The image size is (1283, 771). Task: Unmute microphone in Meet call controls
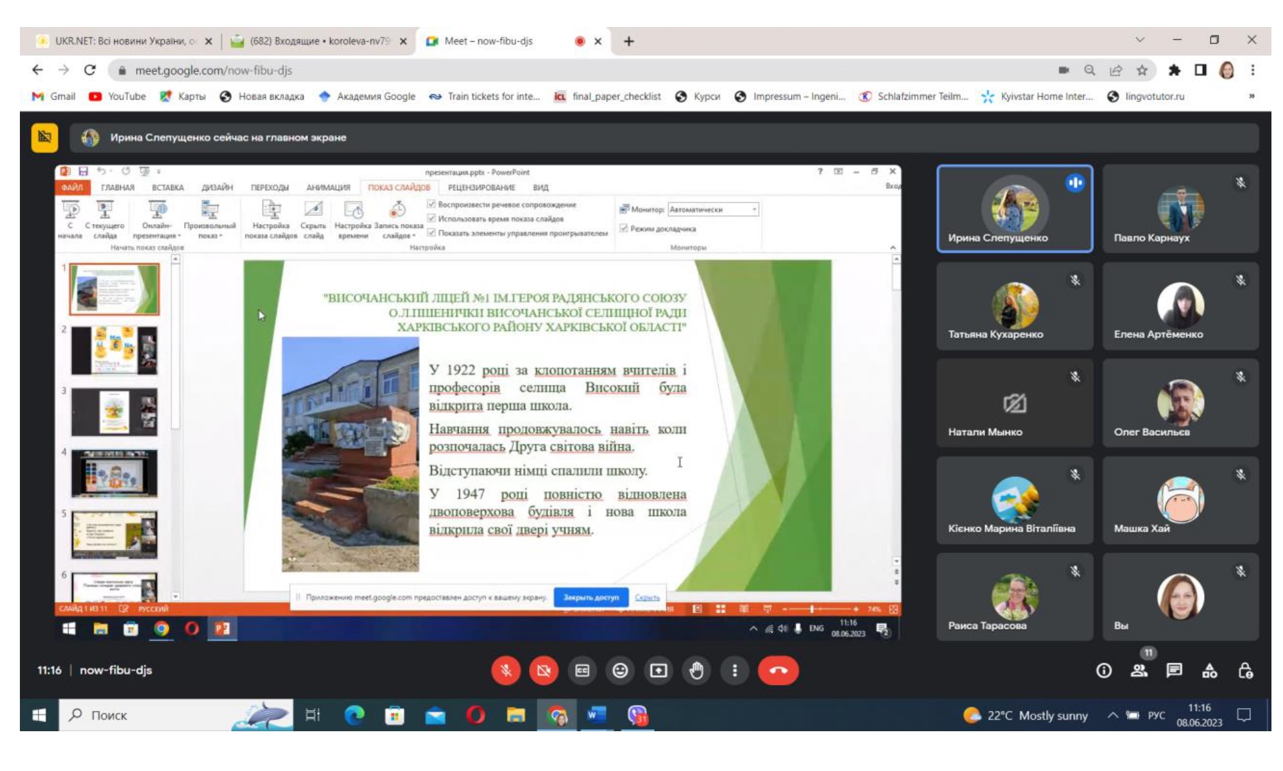(x=506, y=671)
